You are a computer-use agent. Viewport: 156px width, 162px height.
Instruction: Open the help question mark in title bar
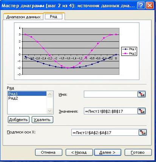point(141,6)
